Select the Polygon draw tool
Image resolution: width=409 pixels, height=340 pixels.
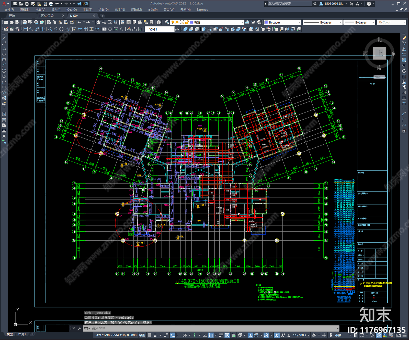point(4,54)
